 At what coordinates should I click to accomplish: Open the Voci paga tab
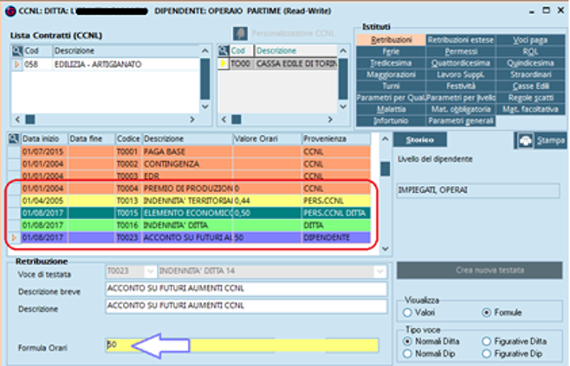[x=530, y=40]
